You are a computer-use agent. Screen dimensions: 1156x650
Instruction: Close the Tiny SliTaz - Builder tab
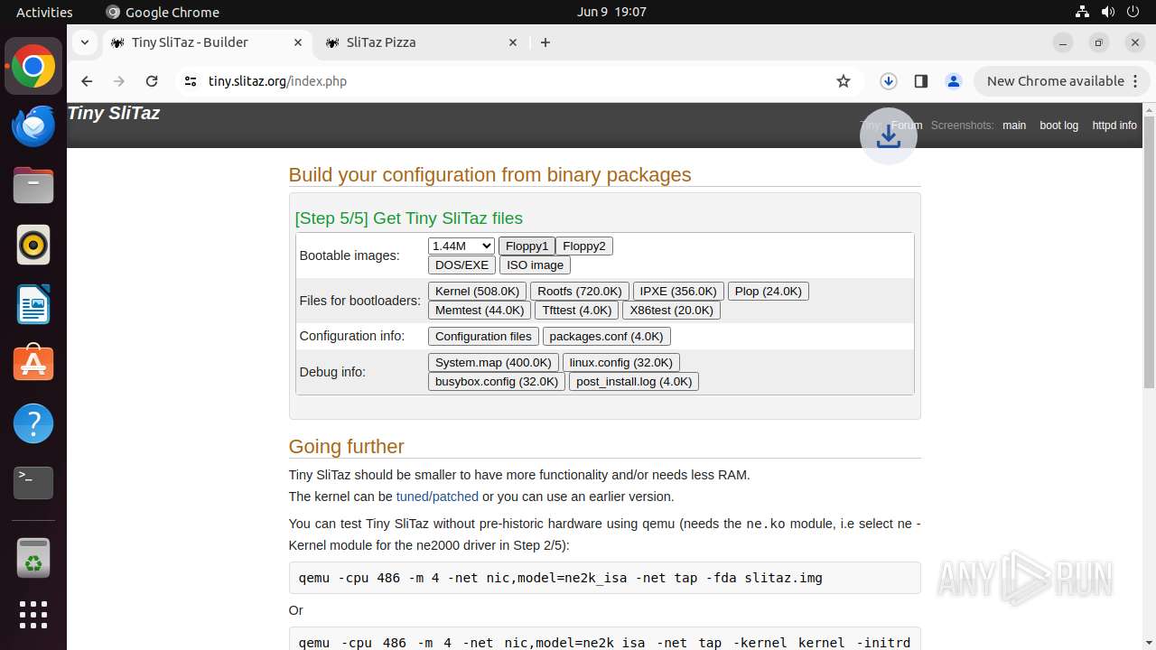pyautogui.click(x=298, y=42)
